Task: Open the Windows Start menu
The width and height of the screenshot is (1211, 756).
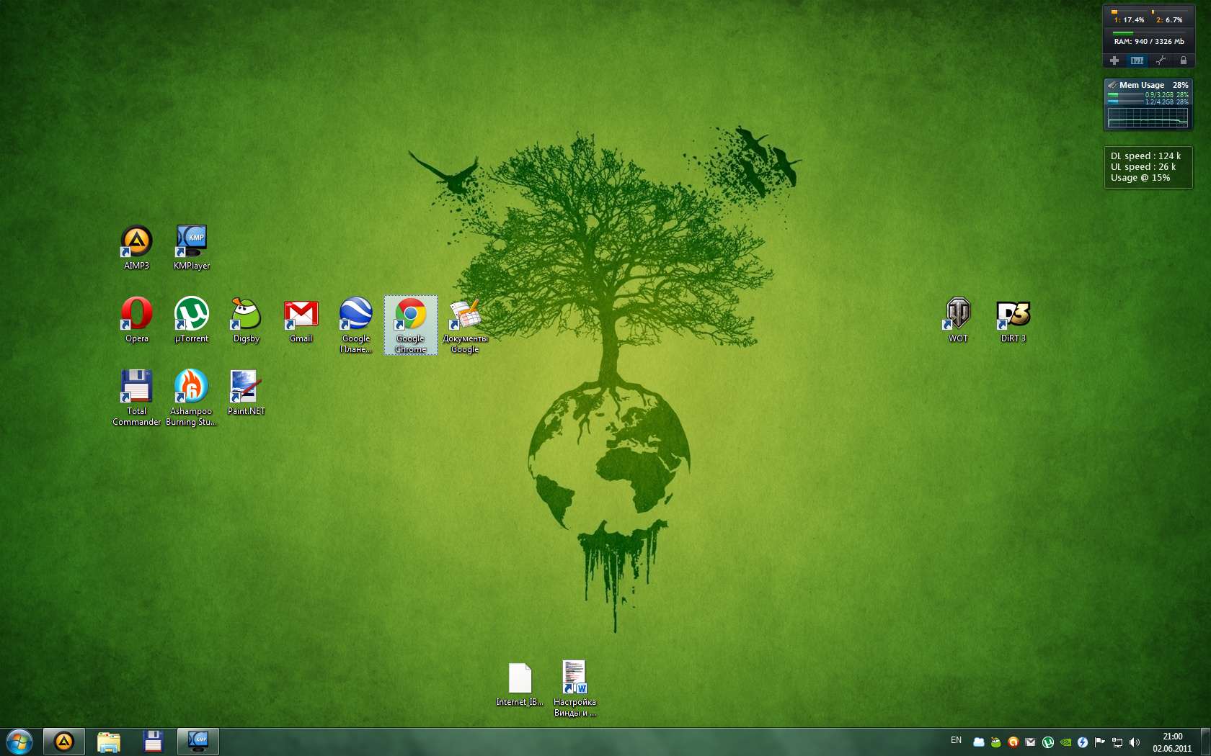Action: click(19, 741)
